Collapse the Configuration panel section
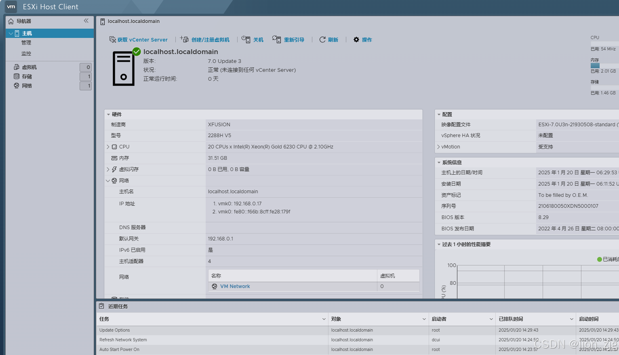This screenshot has width=619, height=355. pos(439,115)
